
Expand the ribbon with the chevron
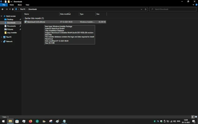[193, 5]
